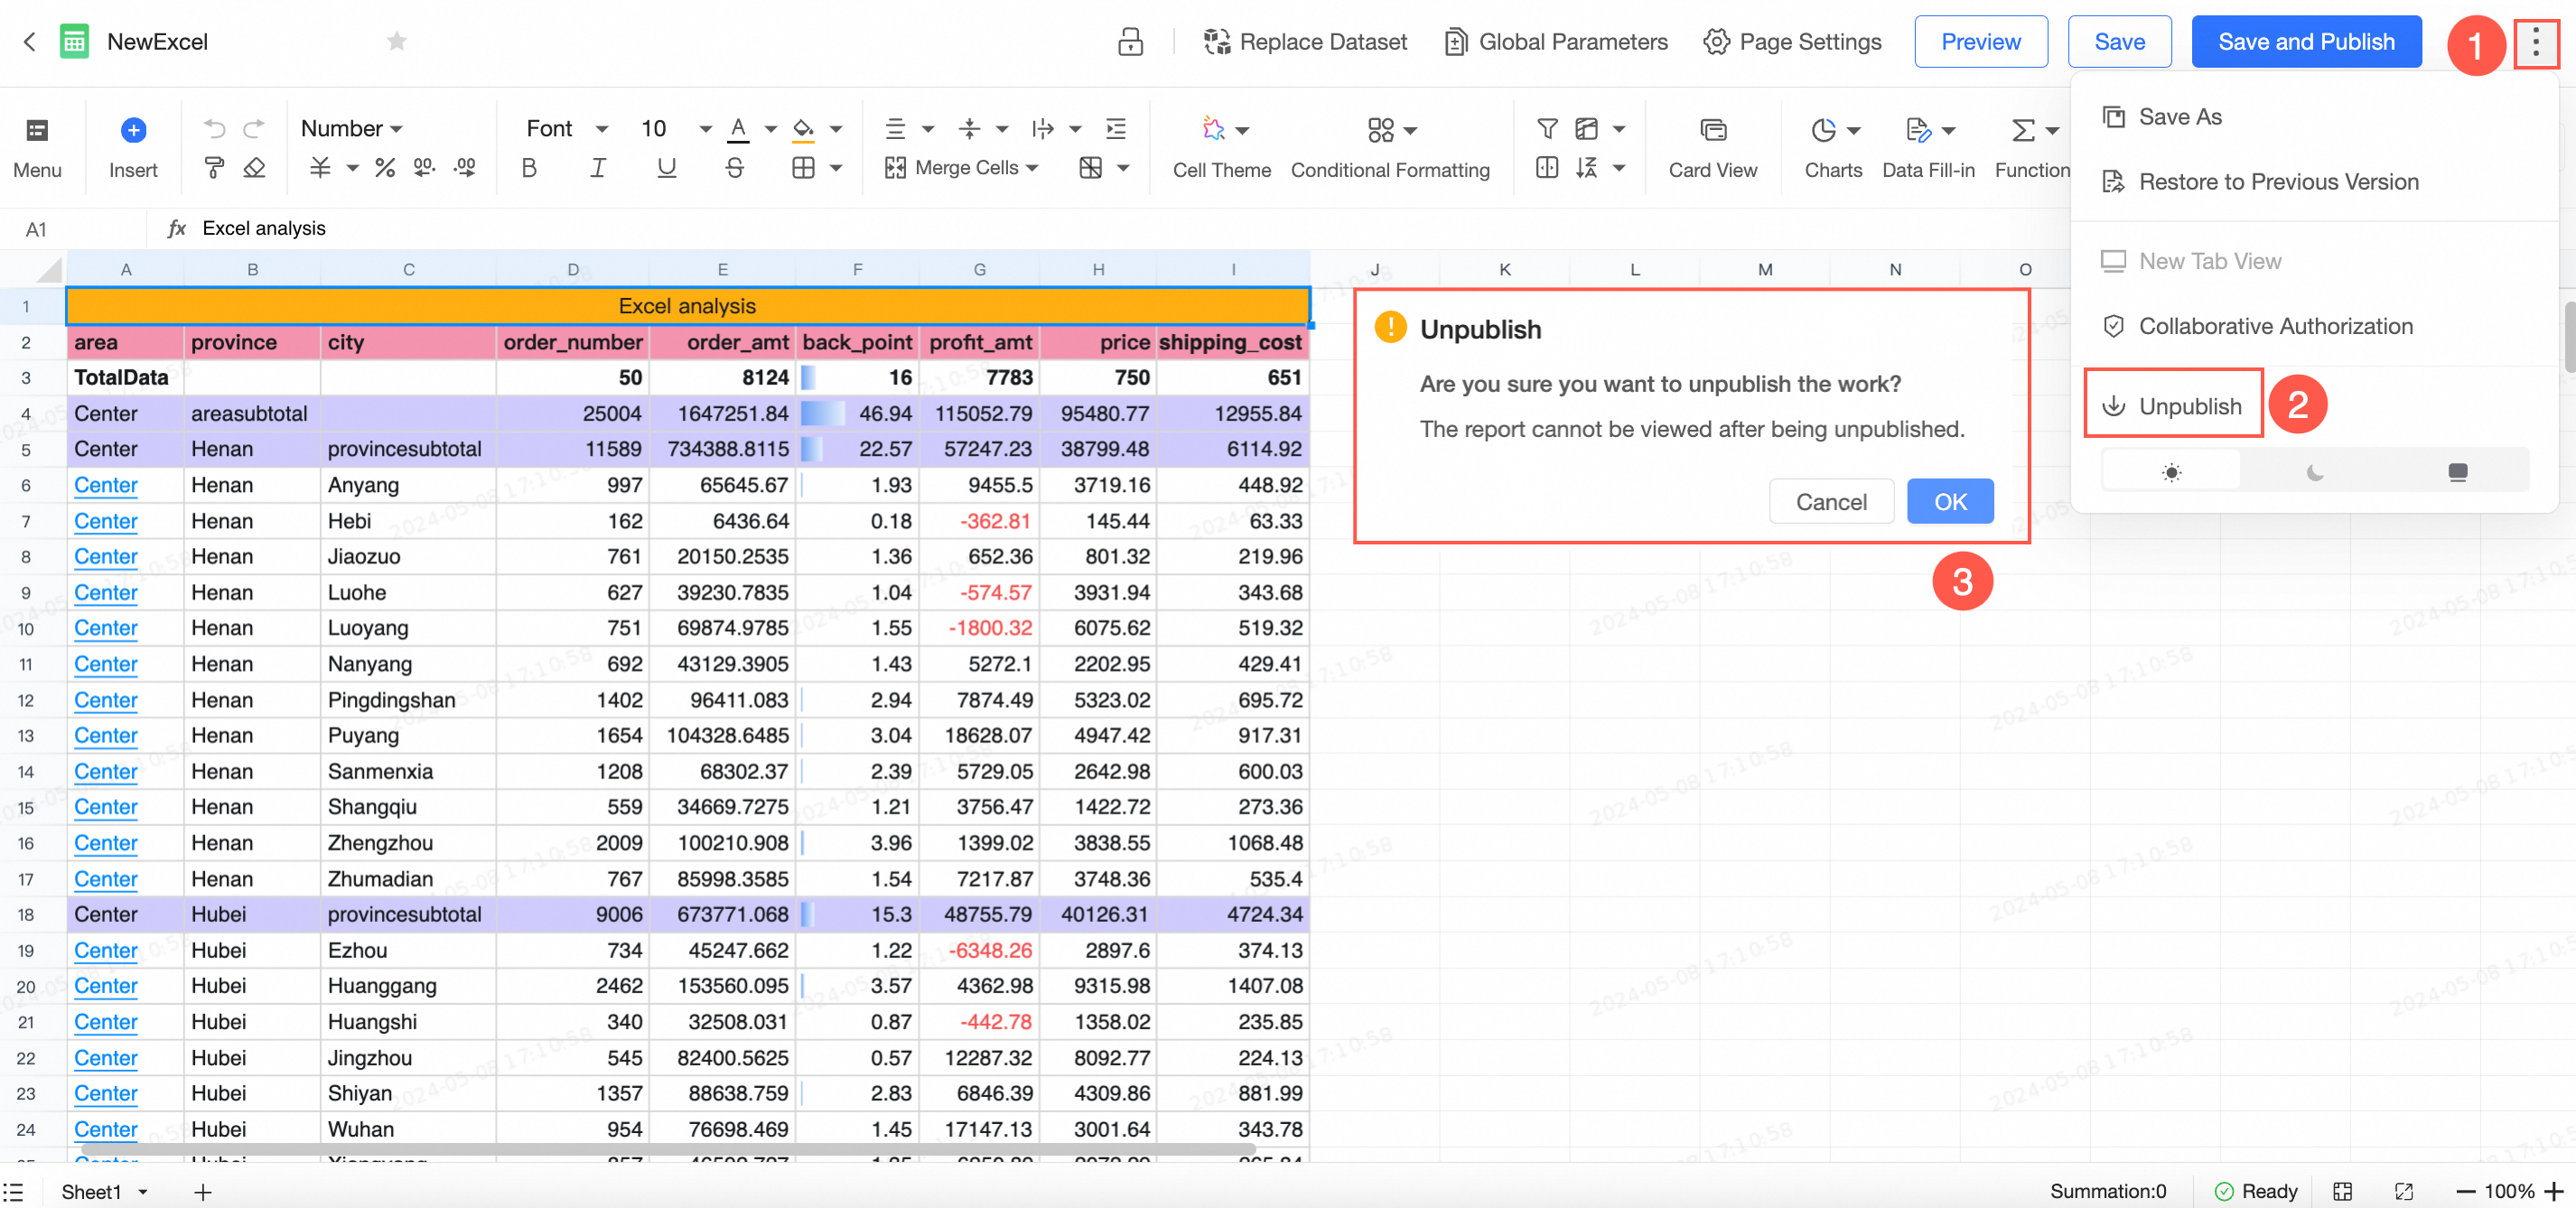Click the eraser clear-format icon
2576x1208 pixels.
tap(254, 168)
